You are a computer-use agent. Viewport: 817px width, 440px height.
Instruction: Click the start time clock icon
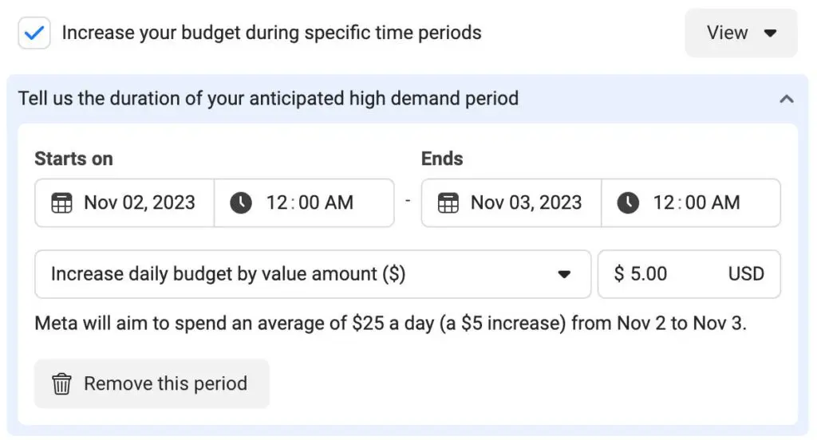(x=240, y=203)
